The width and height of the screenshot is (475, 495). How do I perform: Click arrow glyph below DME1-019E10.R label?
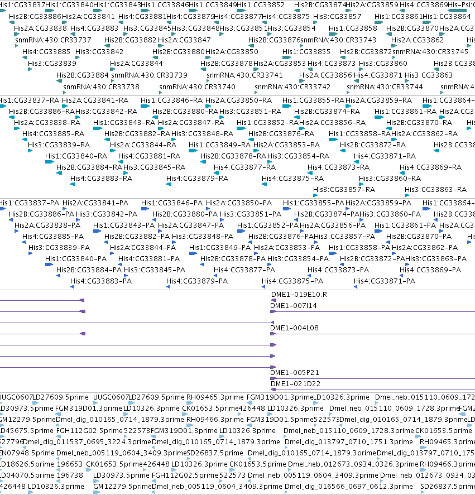click(274, 300)
